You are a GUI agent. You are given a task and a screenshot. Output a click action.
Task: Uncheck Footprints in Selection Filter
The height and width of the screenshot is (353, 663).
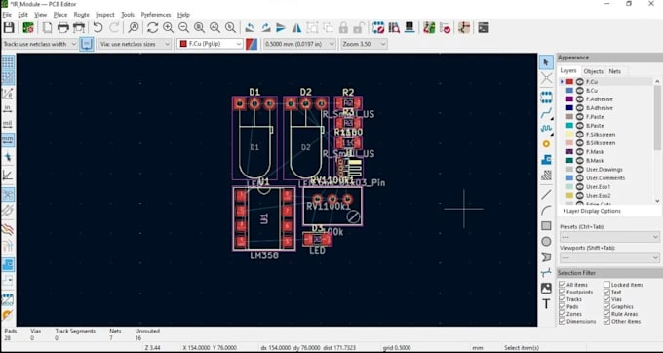[x=562, y=293]
